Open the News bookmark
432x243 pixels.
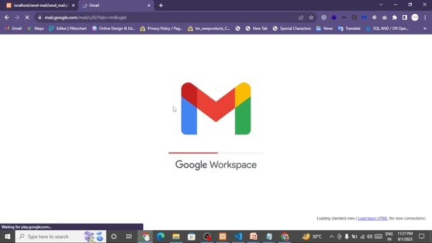[x=325, y=28]
